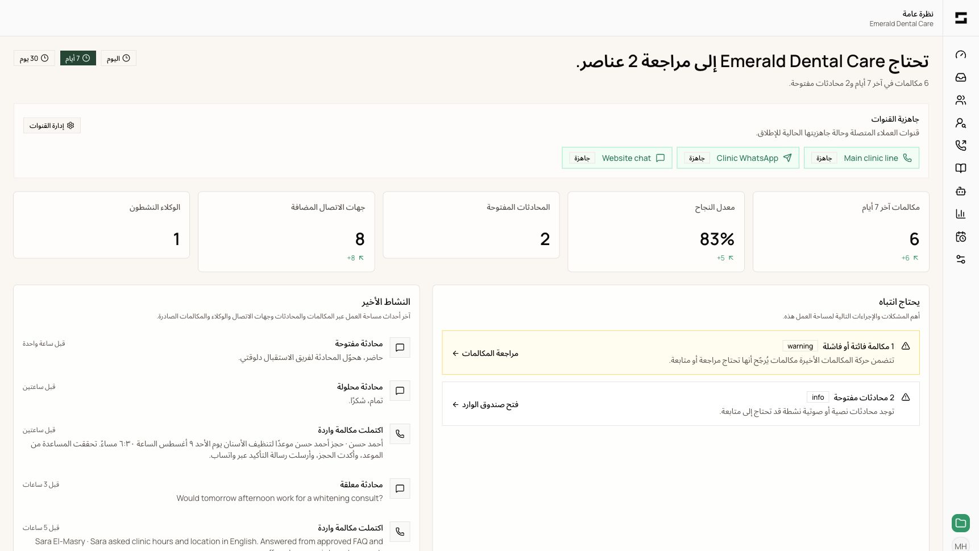Image resolution: width=979 pixels, height=551 pixels.
Task: Click the app logo at top of sidebar
Action: (x=961, y=18)
